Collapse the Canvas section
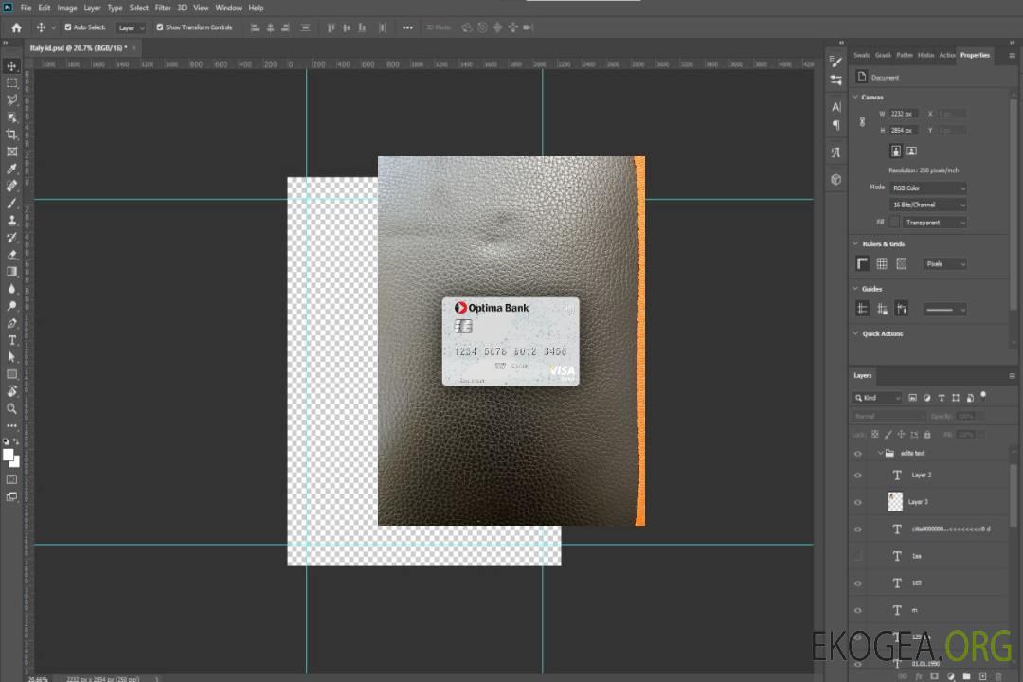This screenshot has width=1023, height=682. (x=855, y=97)
